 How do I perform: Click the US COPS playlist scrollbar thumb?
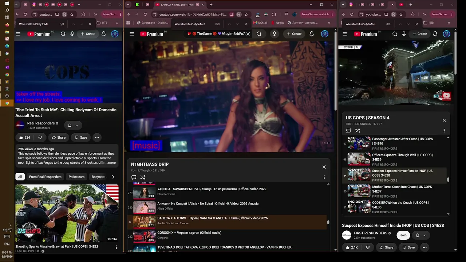tap(448, 179)
